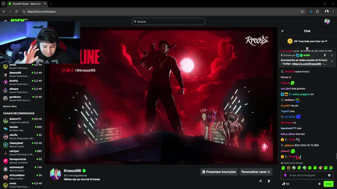Open AfricaAlbion recommended channel

(x=22, y=177)
